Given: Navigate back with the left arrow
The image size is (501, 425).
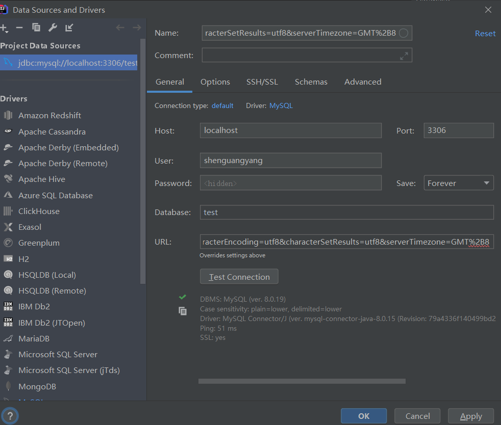Looking at the screenshot, I should tap(120, 28).
